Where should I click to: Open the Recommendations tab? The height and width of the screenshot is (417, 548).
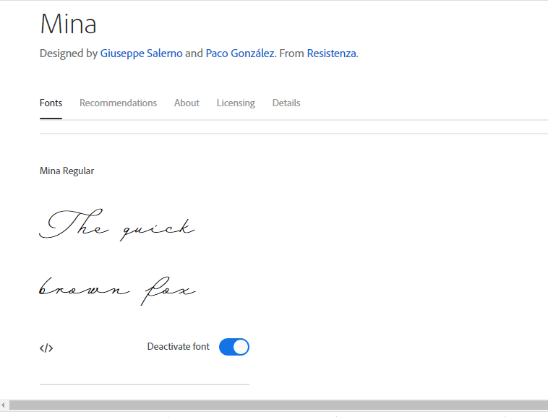(118, 103)
